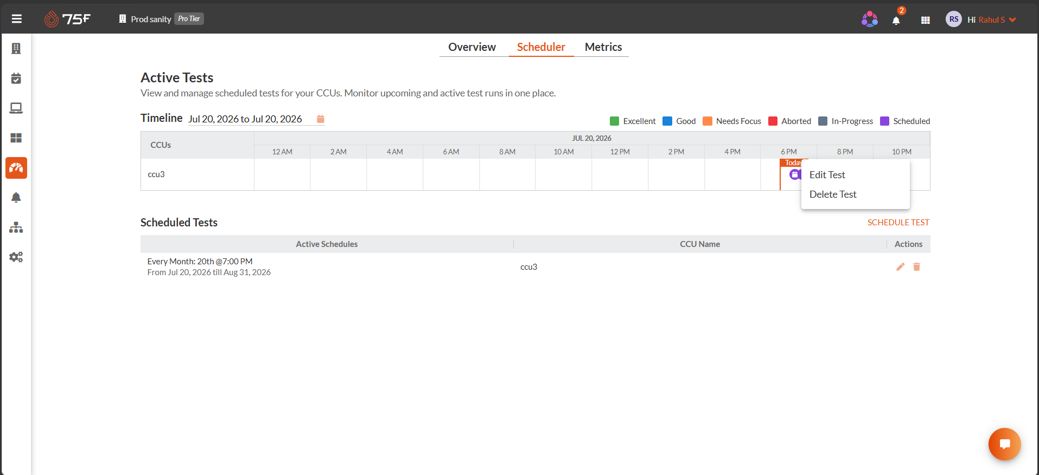Click the colorful assistant icon in header
This screenshot has height=475, width=1039.
tap(870, 19)
